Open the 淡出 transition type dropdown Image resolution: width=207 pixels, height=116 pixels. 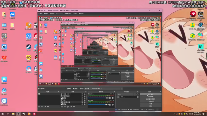pyautogui.click(x=127, y=94)
